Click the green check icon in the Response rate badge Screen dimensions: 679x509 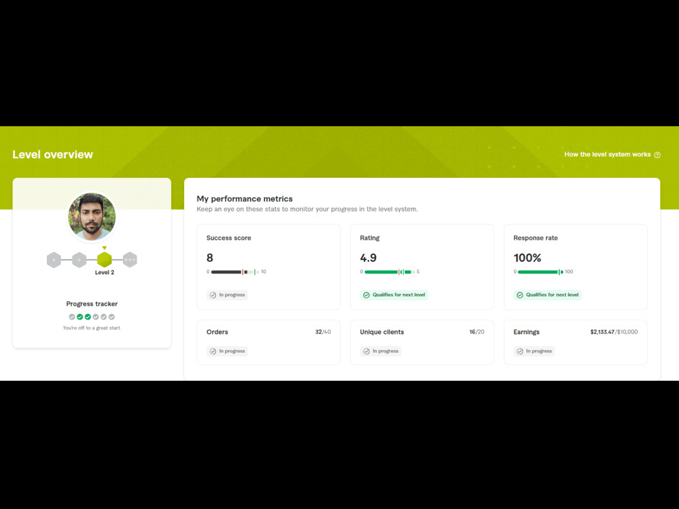[x=519, y=295]
